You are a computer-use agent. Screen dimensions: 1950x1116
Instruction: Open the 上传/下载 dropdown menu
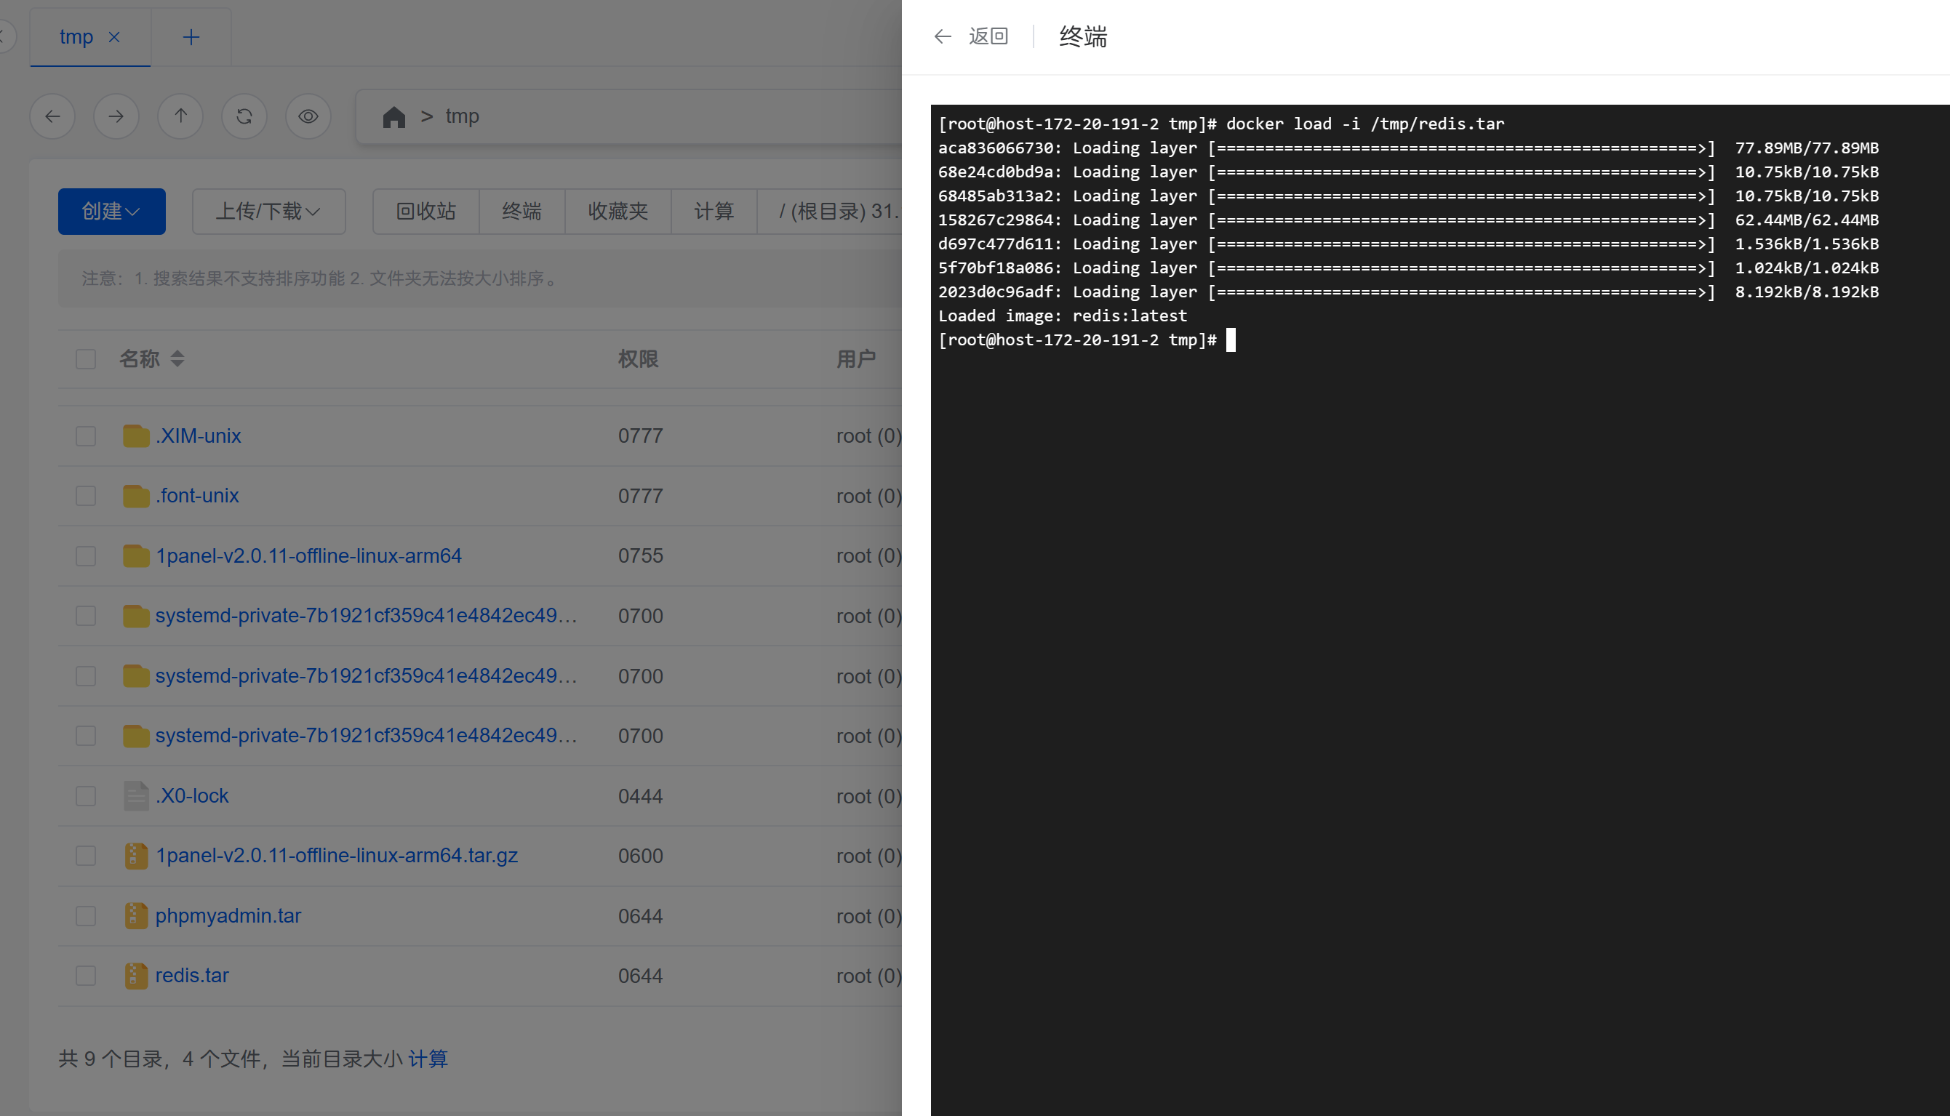click(268, 211)
